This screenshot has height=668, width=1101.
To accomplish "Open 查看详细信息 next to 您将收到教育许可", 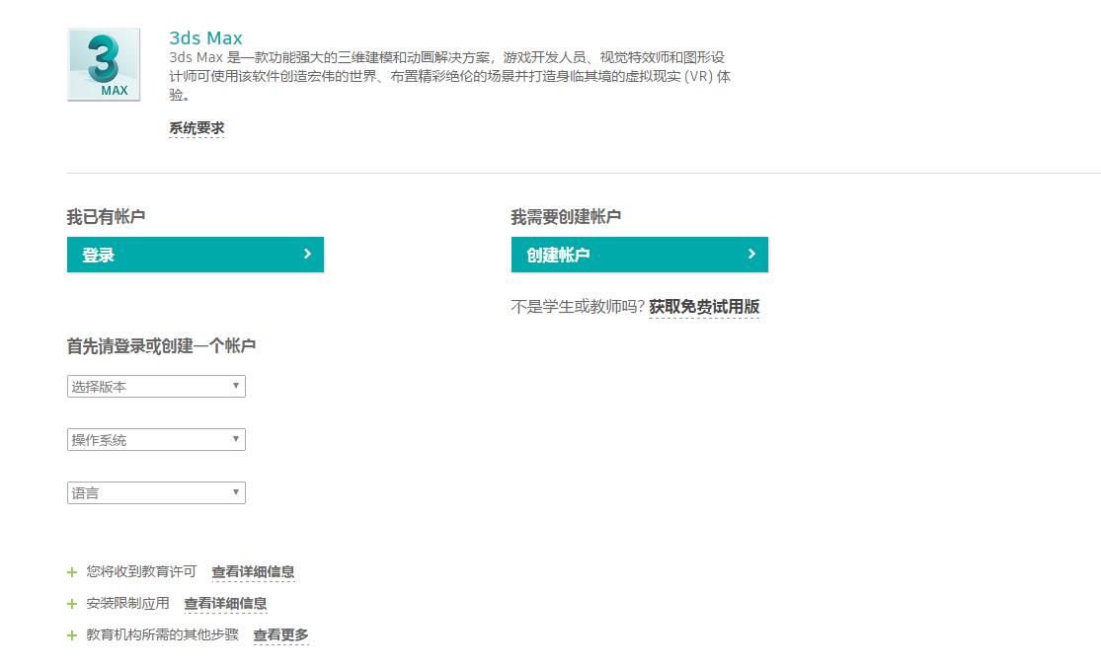I will tap(254, 572).
